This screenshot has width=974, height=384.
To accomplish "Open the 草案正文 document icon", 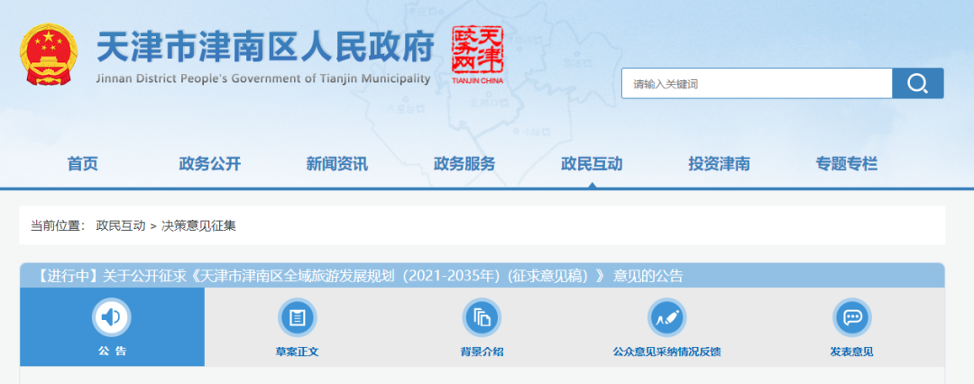I will [297, 318].
